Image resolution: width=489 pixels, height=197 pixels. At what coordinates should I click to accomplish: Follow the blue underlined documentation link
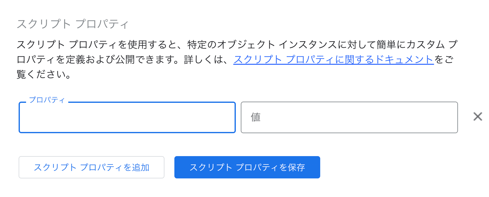(333, 59)
